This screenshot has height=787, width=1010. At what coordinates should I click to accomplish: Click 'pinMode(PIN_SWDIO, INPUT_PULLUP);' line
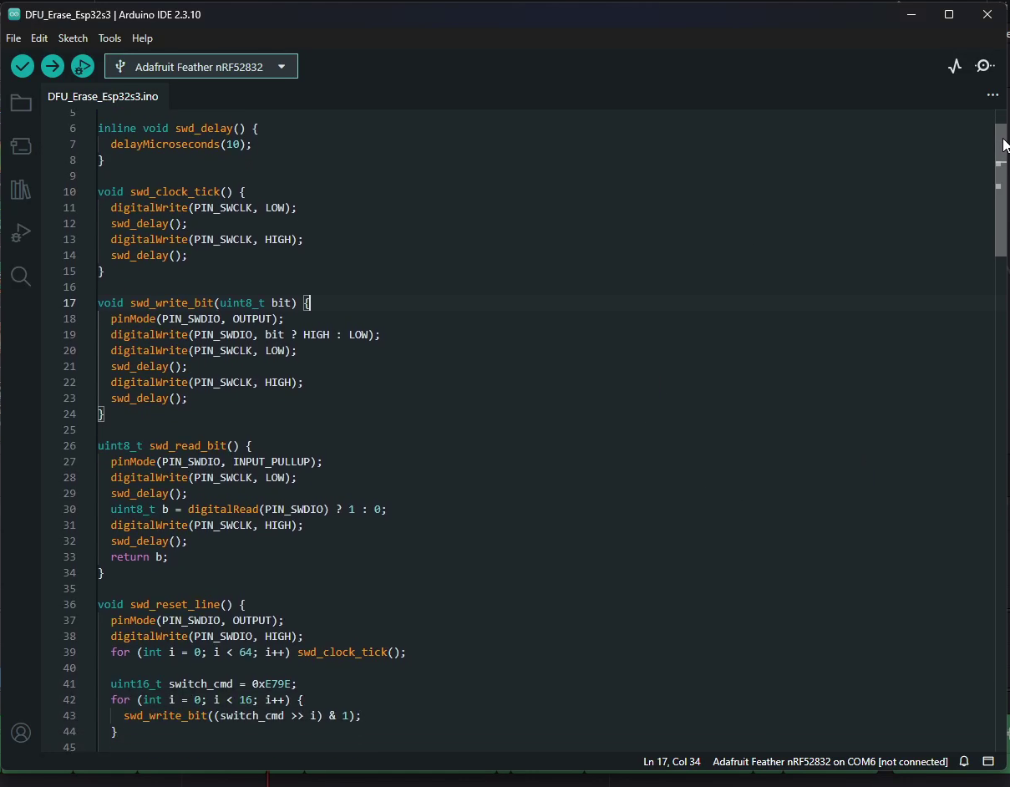coord(216,461)
